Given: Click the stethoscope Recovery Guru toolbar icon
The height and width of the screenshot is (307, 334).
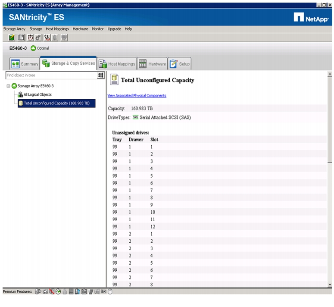Looking at the screenshot, I should 47,38.
